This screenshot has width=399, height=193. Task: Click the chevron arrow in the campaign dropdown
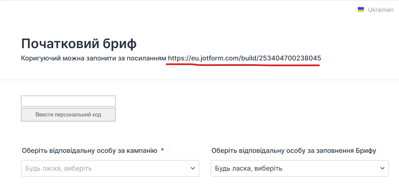click(x=193, y=168)
